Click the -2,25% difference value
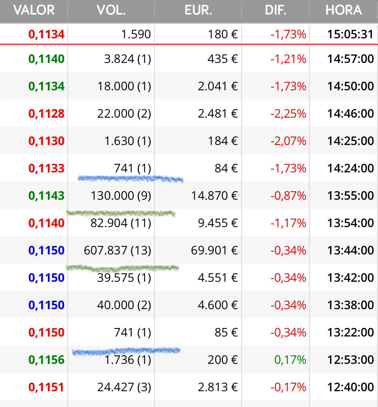The image size is (378, 407). (x=288, y=113)
